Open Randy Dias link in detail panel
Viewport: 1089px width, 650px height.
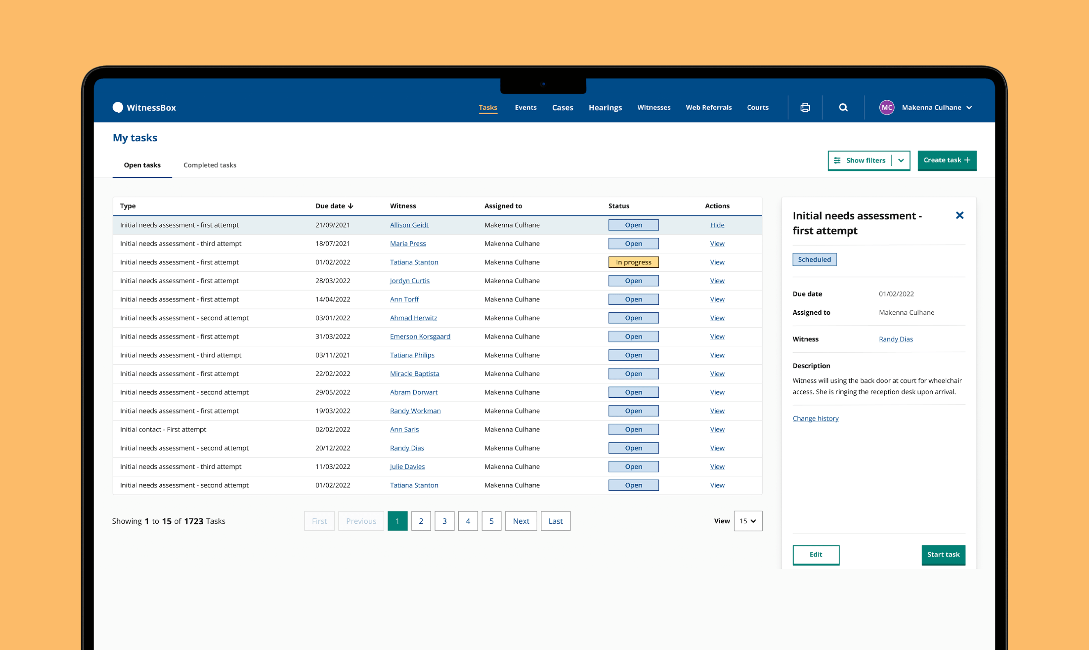pos(896,340)
